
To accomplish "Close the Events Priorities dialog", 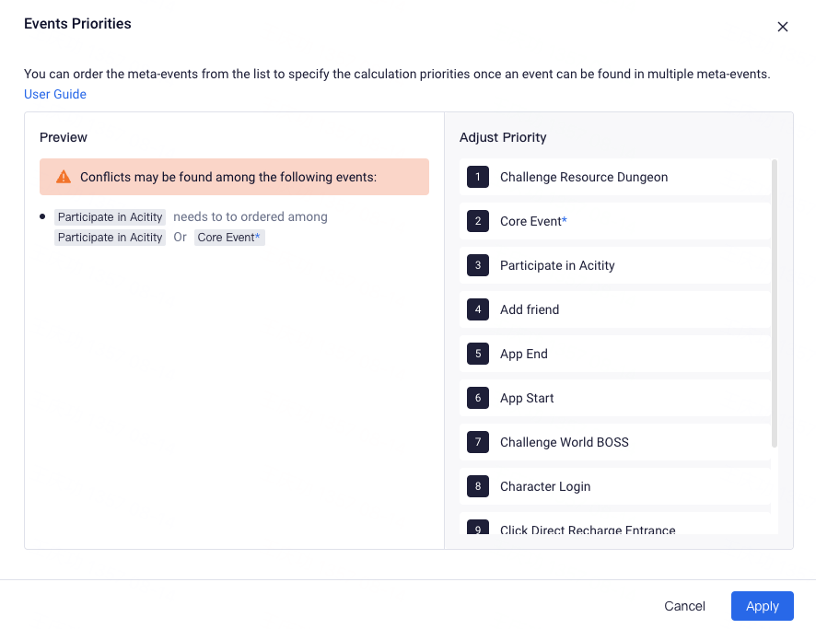I will (x=783, y=27).
